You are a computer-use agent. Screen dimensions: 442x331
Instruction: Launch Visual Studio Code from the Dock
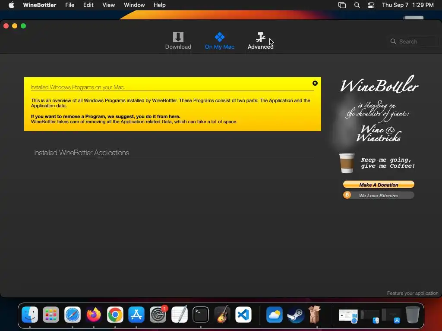[243, 314]
